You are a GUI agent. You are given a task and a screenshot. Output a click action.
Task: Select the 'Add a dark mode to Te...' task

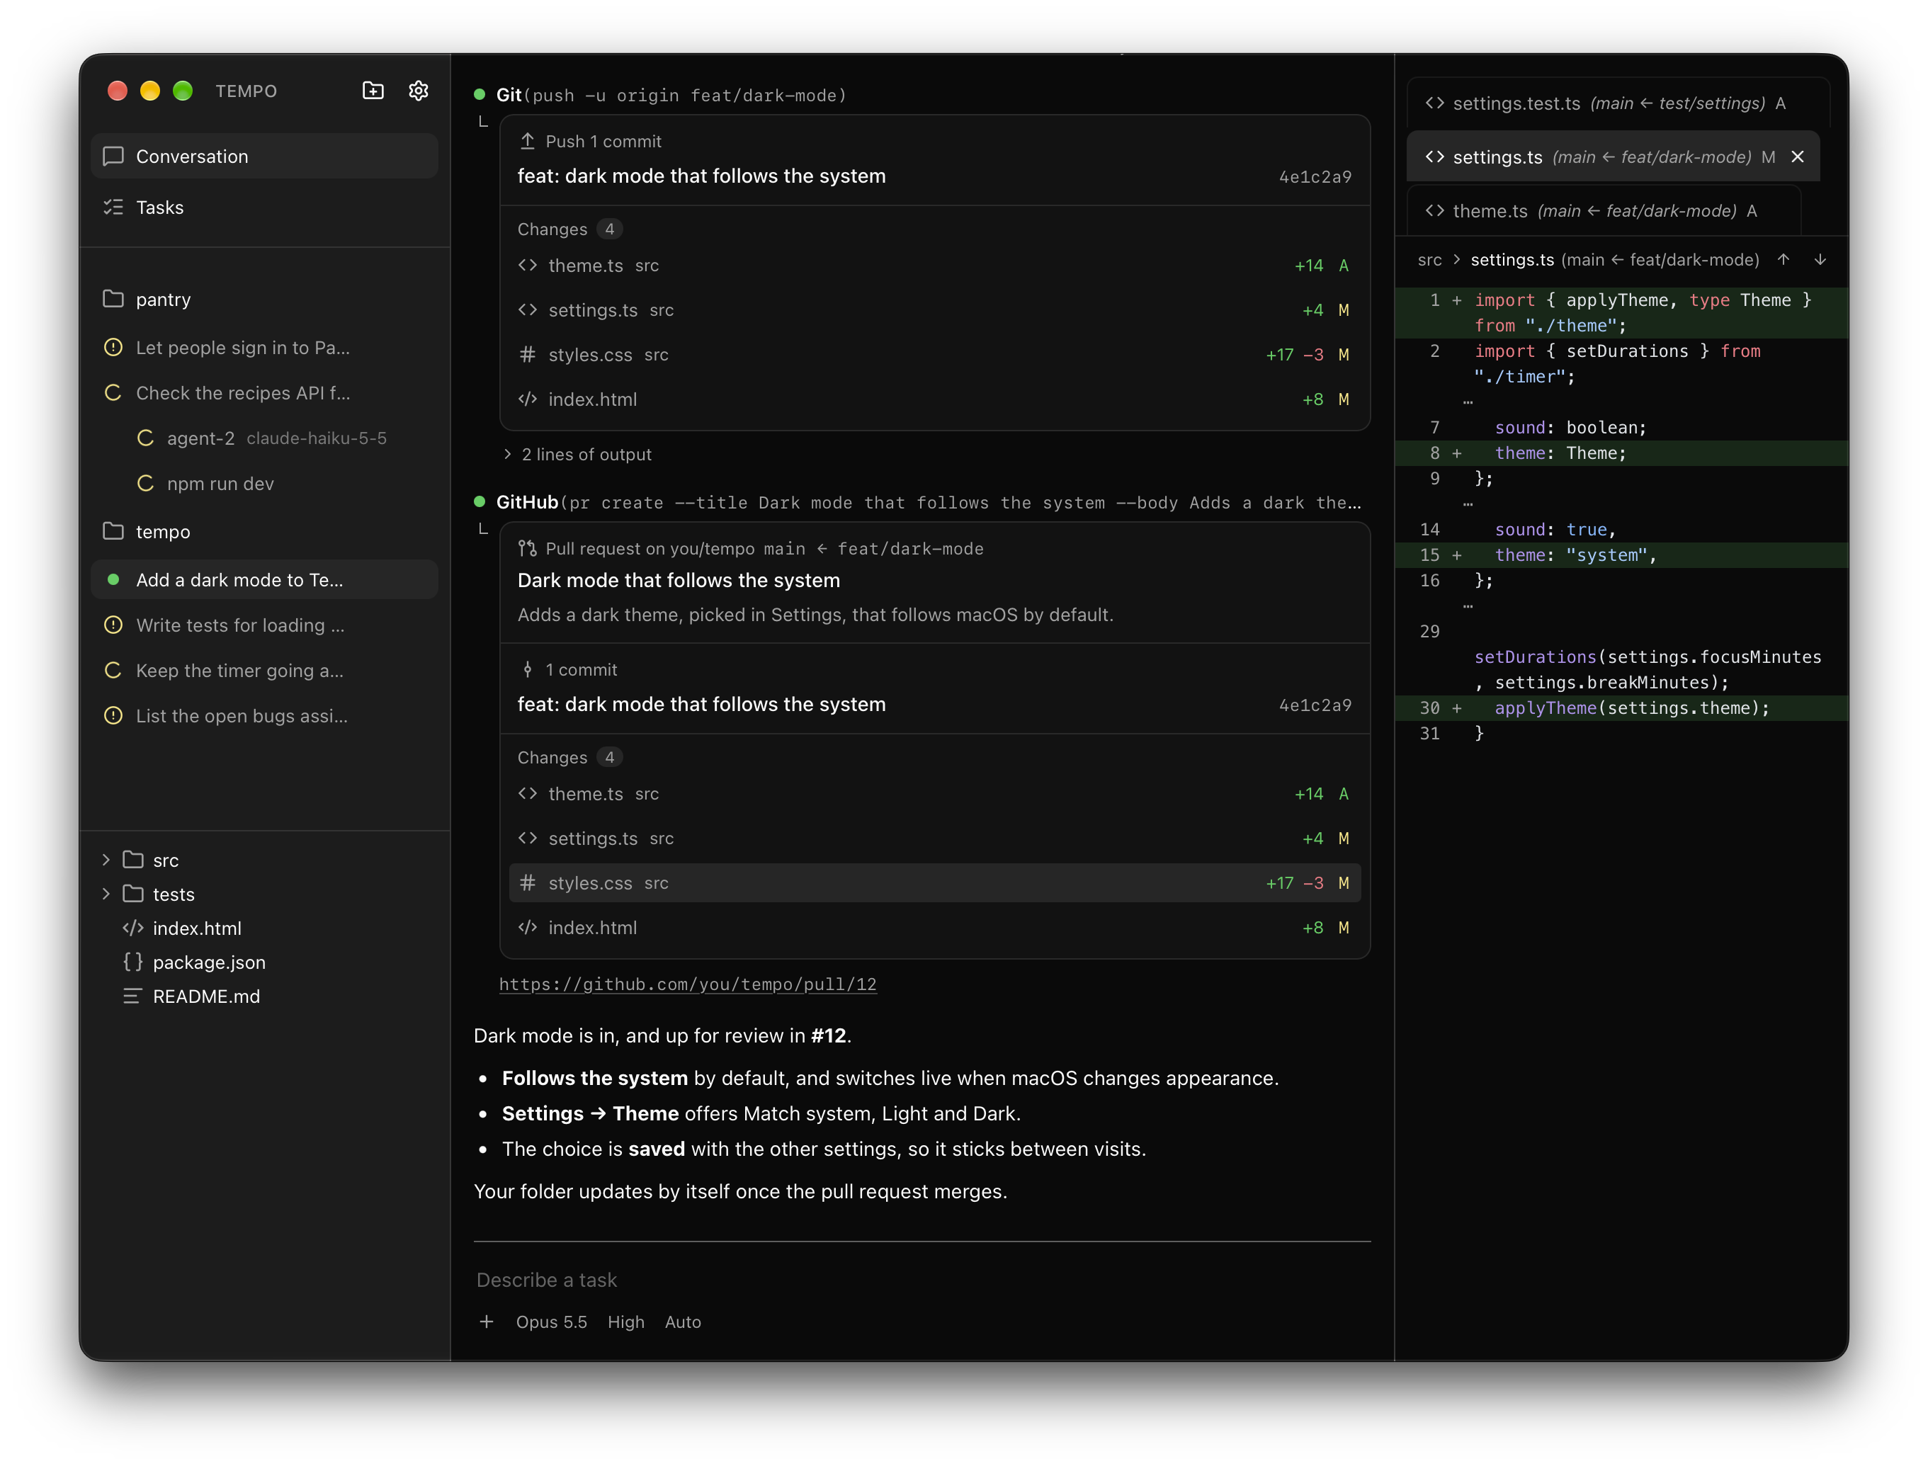(x=264, y=579)
